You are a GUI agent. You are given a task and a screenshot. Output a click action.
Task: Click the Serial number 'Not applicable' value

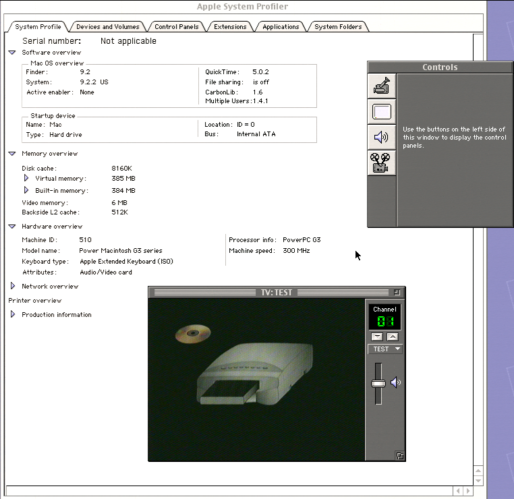(128, 41)
